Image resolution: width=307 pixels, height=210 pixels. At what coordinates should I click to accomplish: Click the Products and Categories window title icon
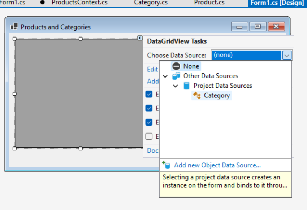pos(14,26)
